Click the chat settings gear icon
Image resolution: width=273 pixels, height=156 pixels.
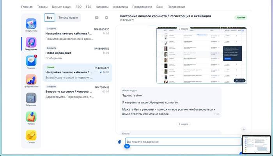pyautogui.click(x=106, y=18)
